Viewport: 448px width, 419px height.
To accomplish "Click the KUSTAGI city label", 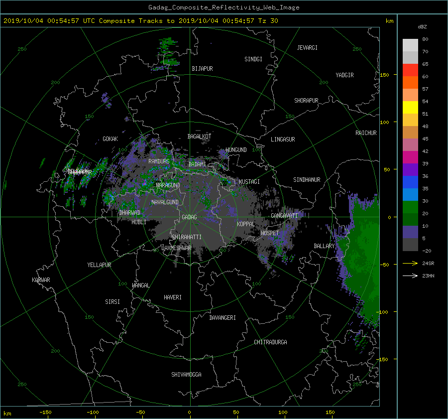I will [x=249, y=182].
